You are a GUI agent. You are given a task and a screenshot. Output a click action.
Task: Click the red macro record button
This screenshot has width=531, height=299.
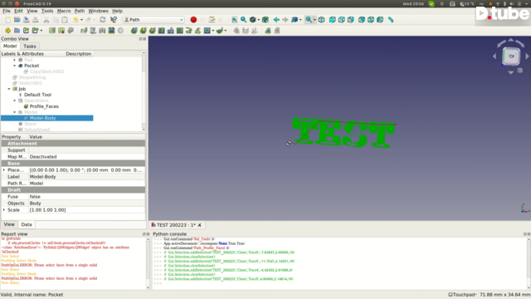(193, 20)
